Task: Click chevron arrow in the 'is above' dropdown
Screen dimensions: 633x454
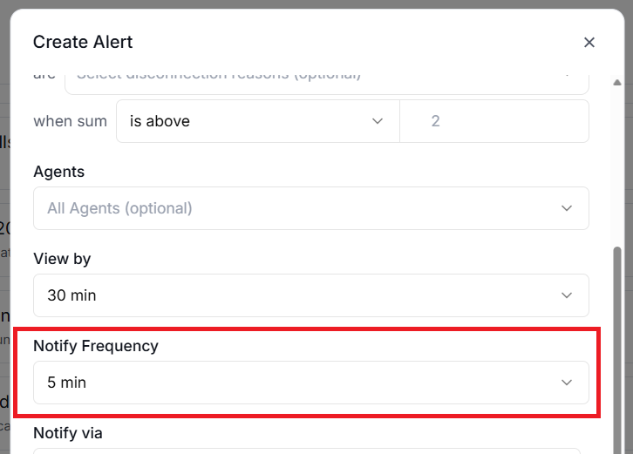Action: pos(378,121)
